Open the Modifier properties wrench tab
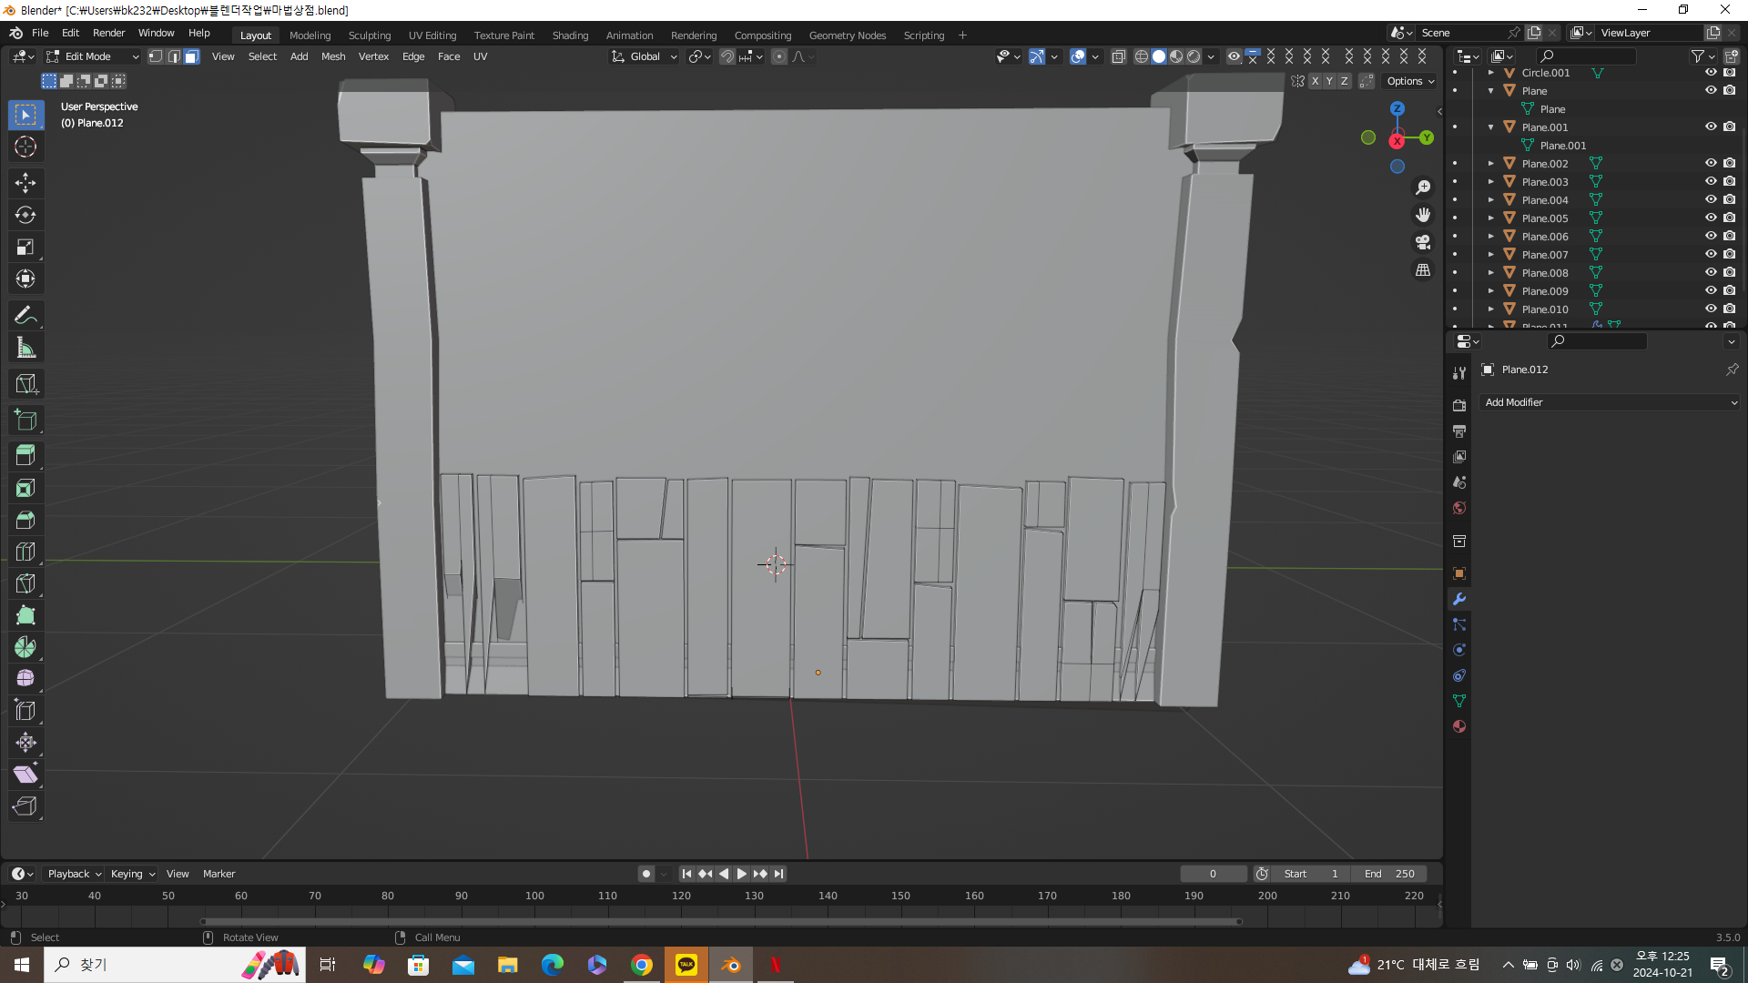Image resolution: width=1748 pixels, height=983 pixels. coord(1459,599)
